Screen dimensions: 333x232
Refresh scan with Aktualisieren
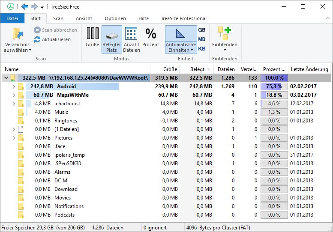click(x=52, y=39)
